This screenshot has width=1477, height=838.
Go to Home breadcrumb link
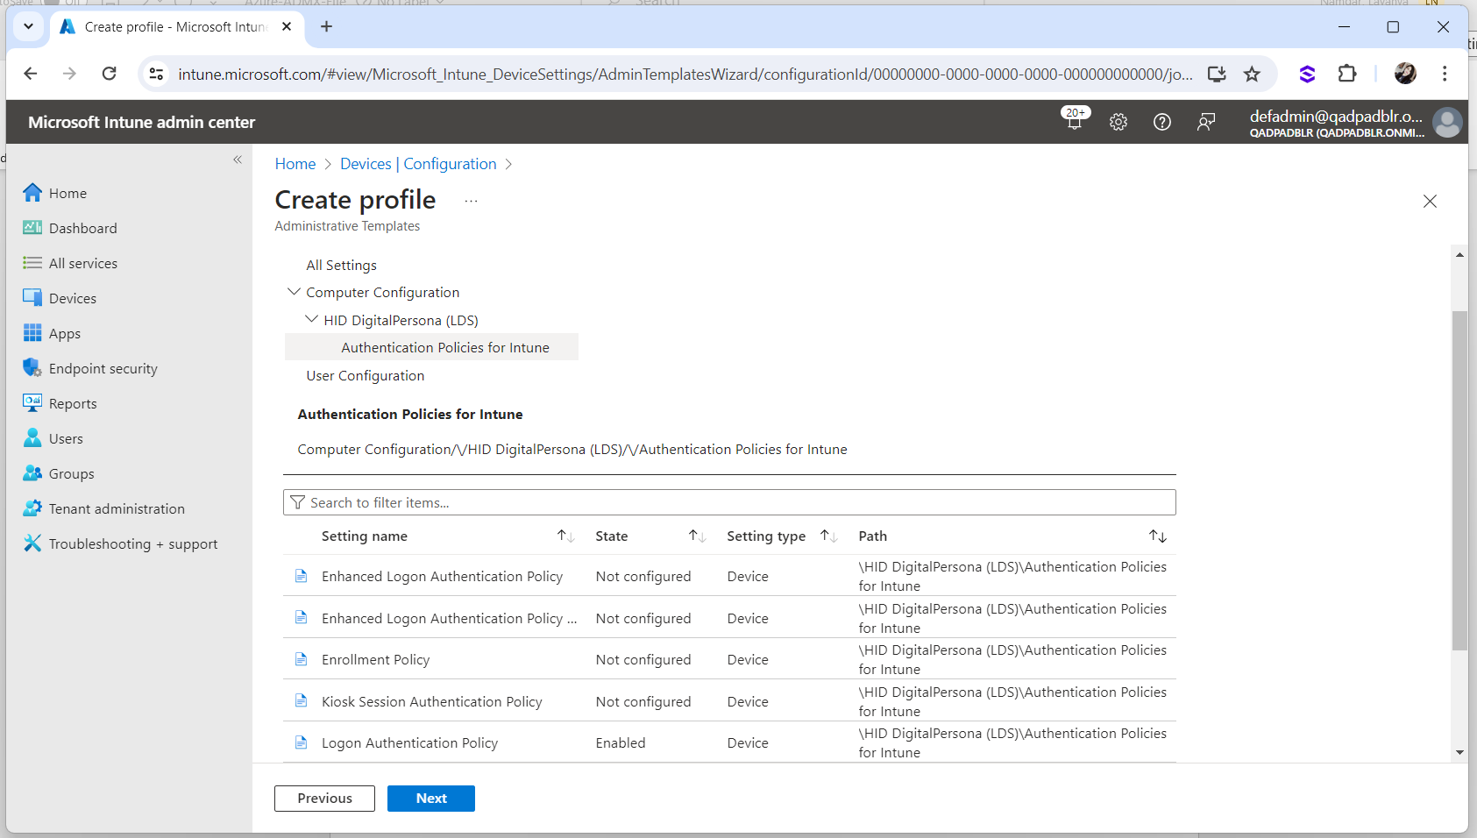coord(295,164)
